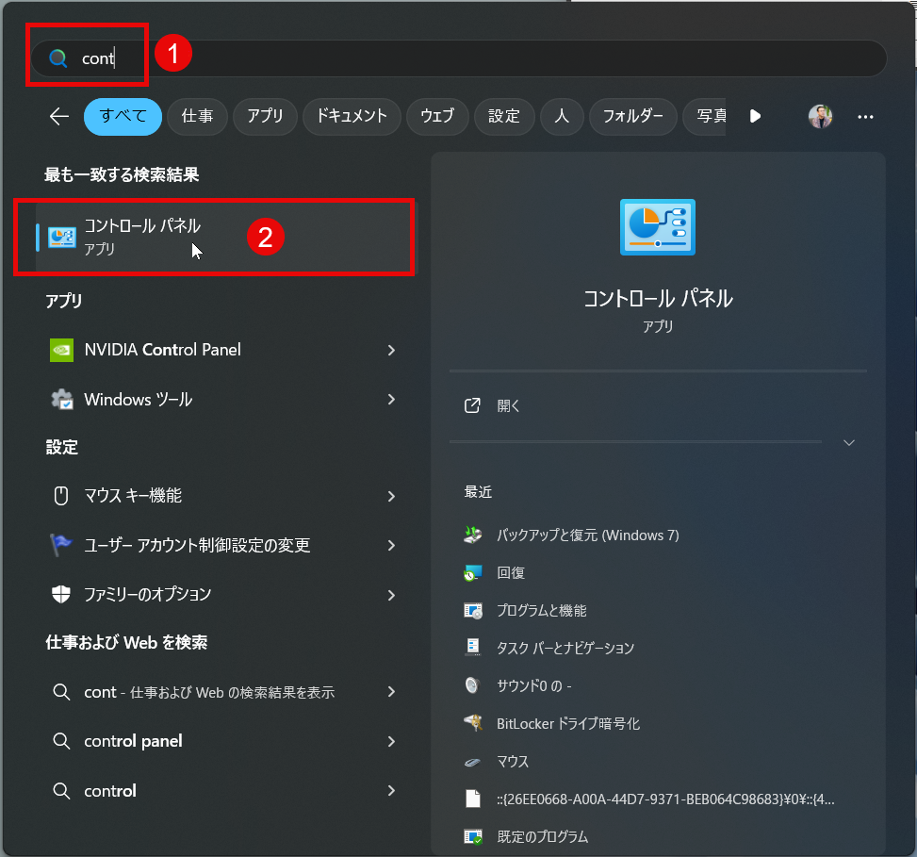Click the search magnifier icon in search box
The width and height of the screenshot is (917, 857).
point(57,58)
